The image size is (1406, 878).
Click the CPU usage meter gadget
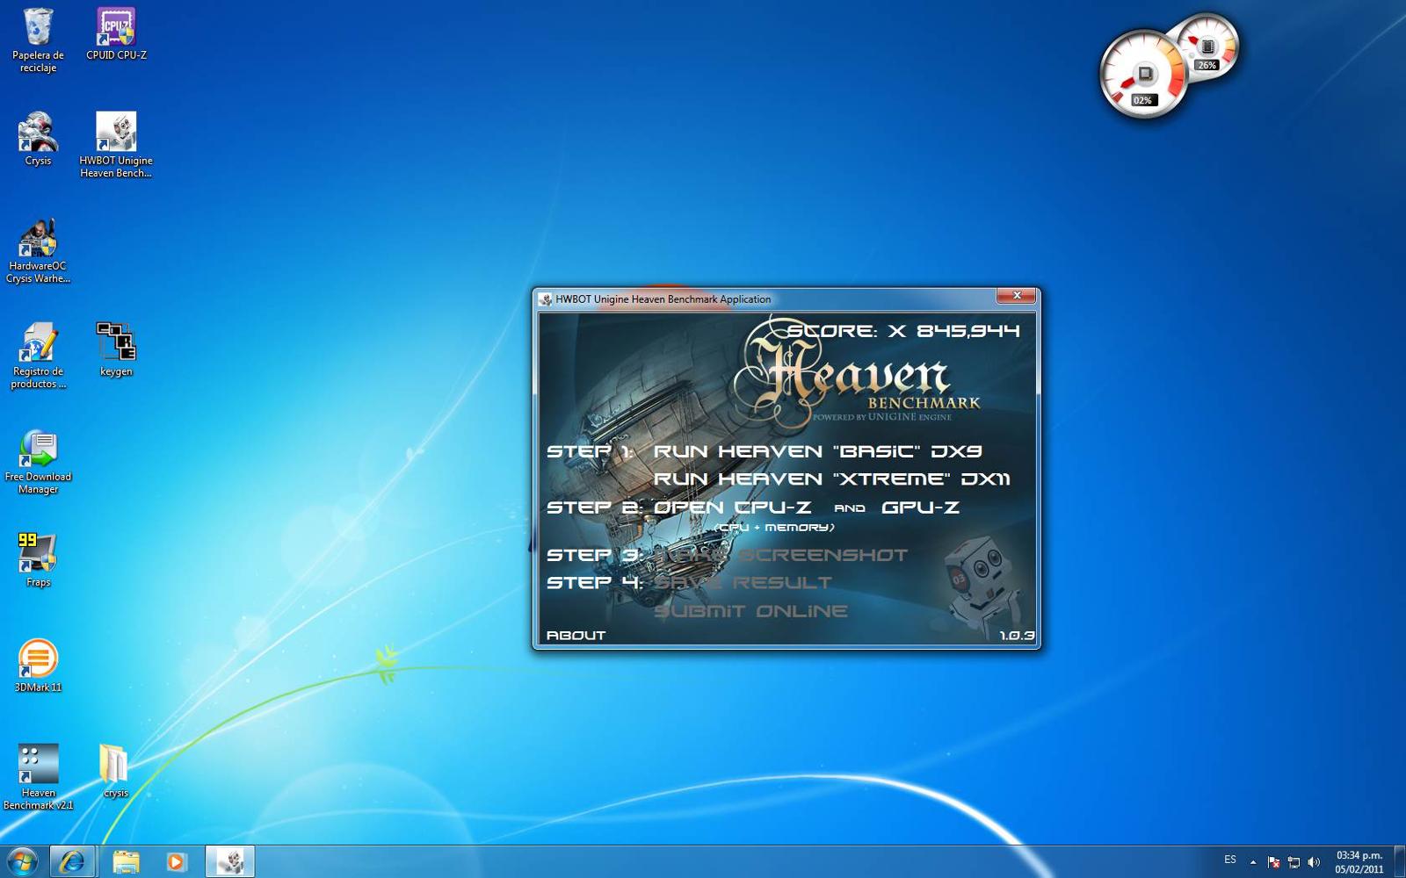(1143, 74)
